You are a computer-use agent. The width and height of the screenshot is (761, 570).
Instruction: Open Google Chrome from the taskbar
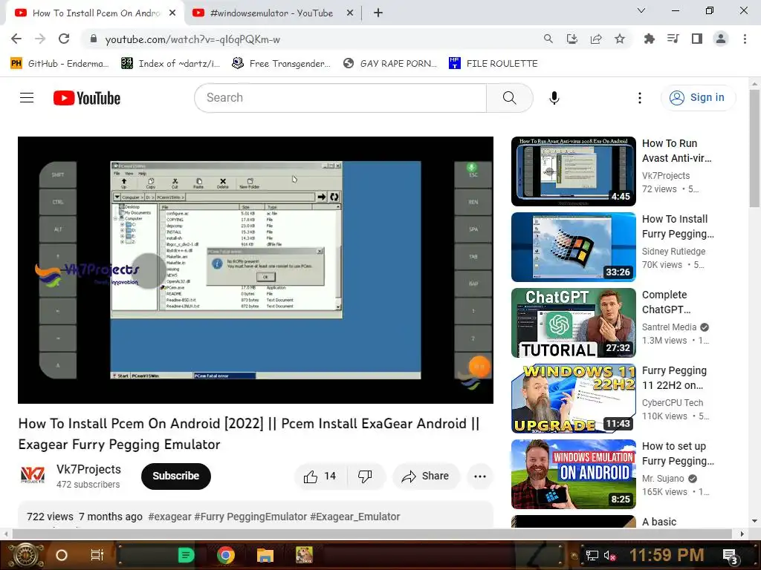click(226, 555)
